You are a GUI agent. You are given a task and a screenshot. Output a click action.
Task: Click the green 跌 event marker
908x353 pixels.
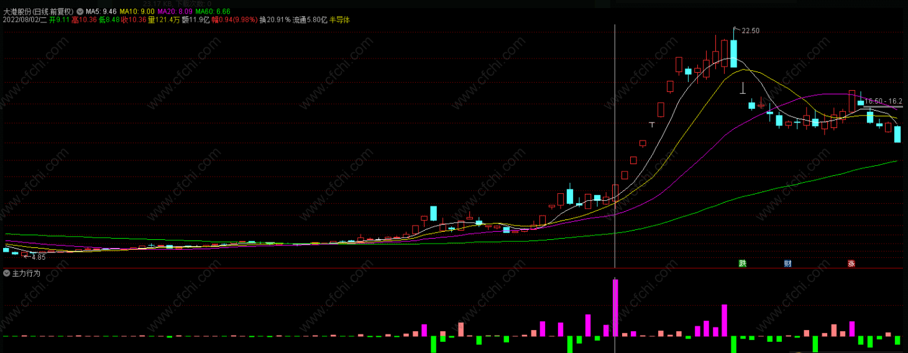[742, 264]
